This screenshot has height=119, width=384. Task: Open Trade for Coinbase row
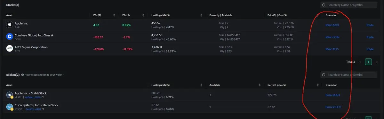[370, 37]
